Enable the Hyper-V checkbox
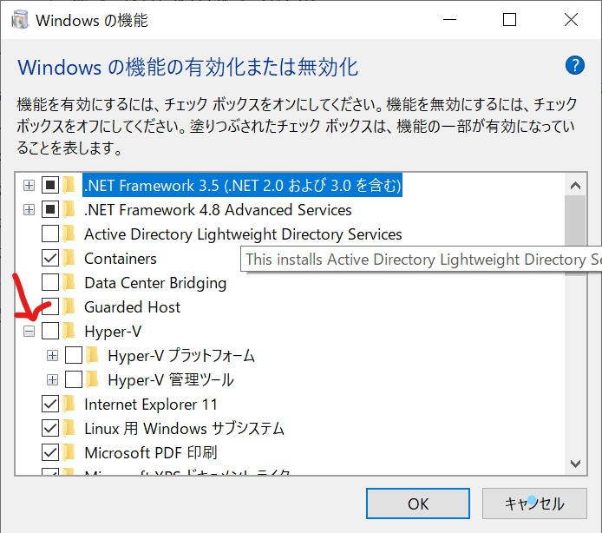 [x=50, y=331]
